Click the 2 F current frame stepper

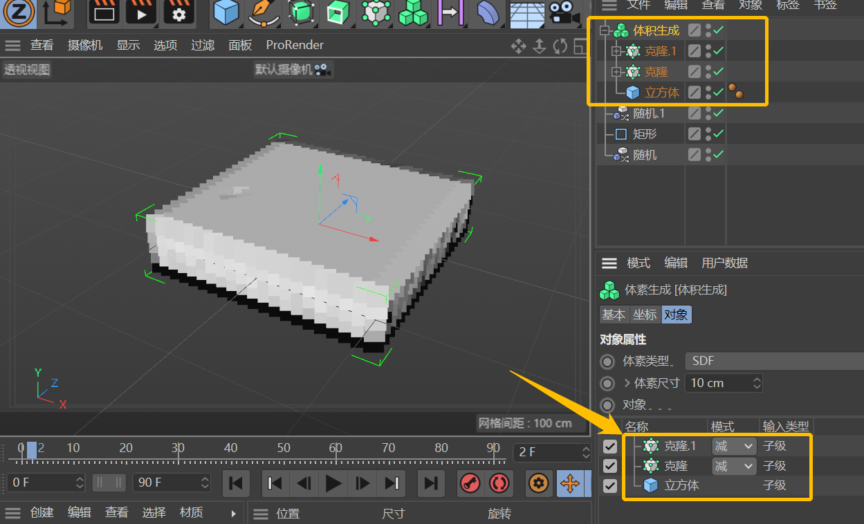586,452
